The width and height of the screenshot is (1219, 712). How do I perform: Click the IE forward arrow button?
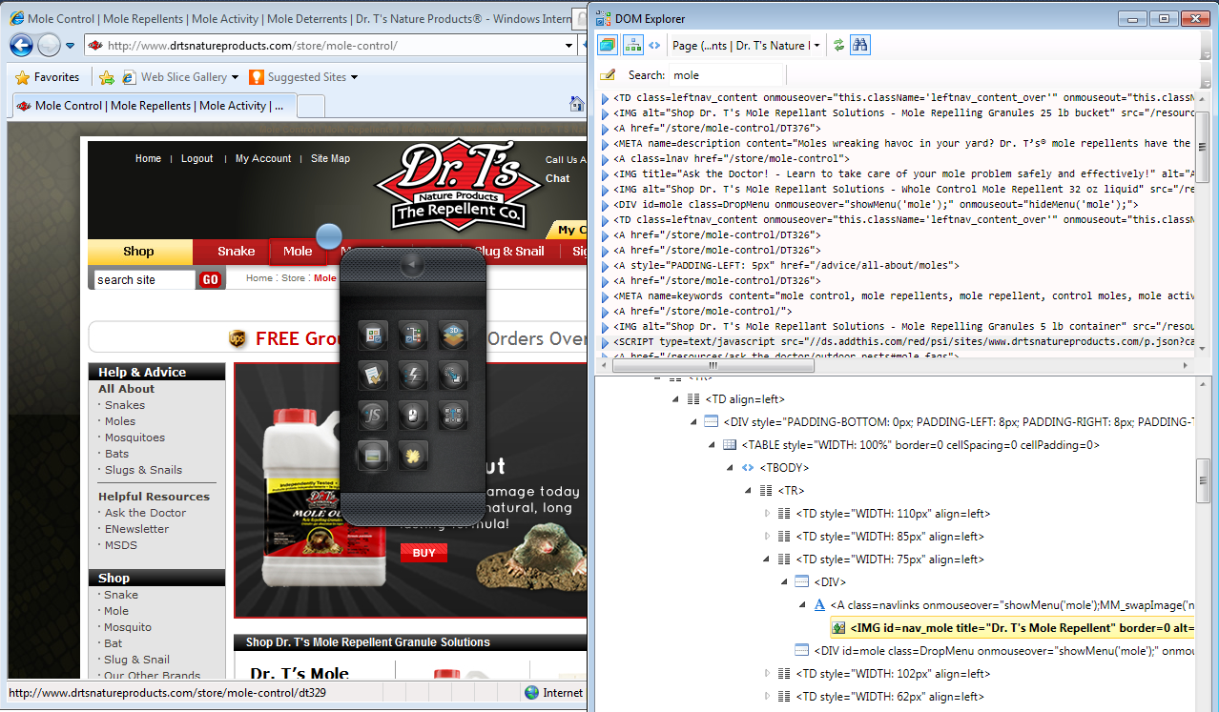pyautogui.click(x=49, y=45)
